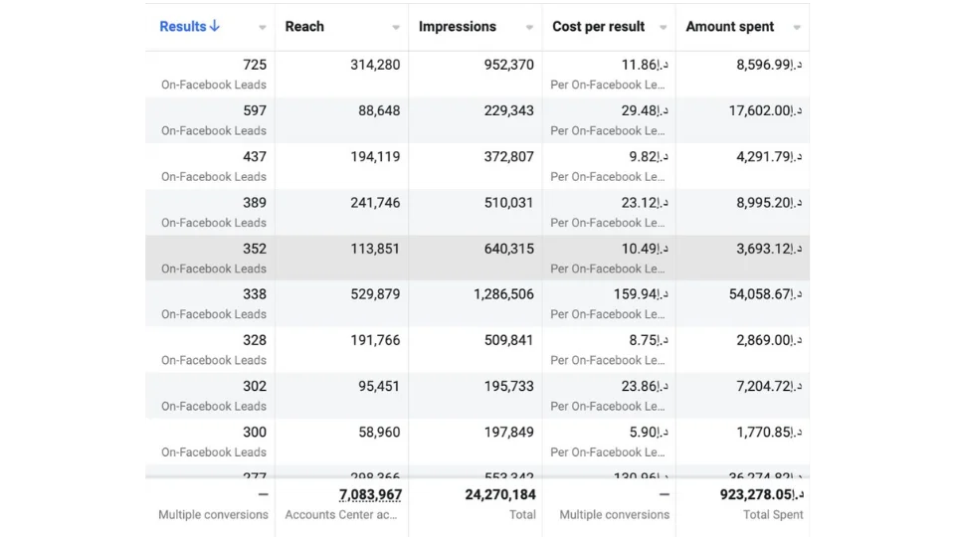This screenshot has height=537, width=955.
Task: Click the amount spent 3,693.12
Action: pyautogui.click(x=769, y=249)
